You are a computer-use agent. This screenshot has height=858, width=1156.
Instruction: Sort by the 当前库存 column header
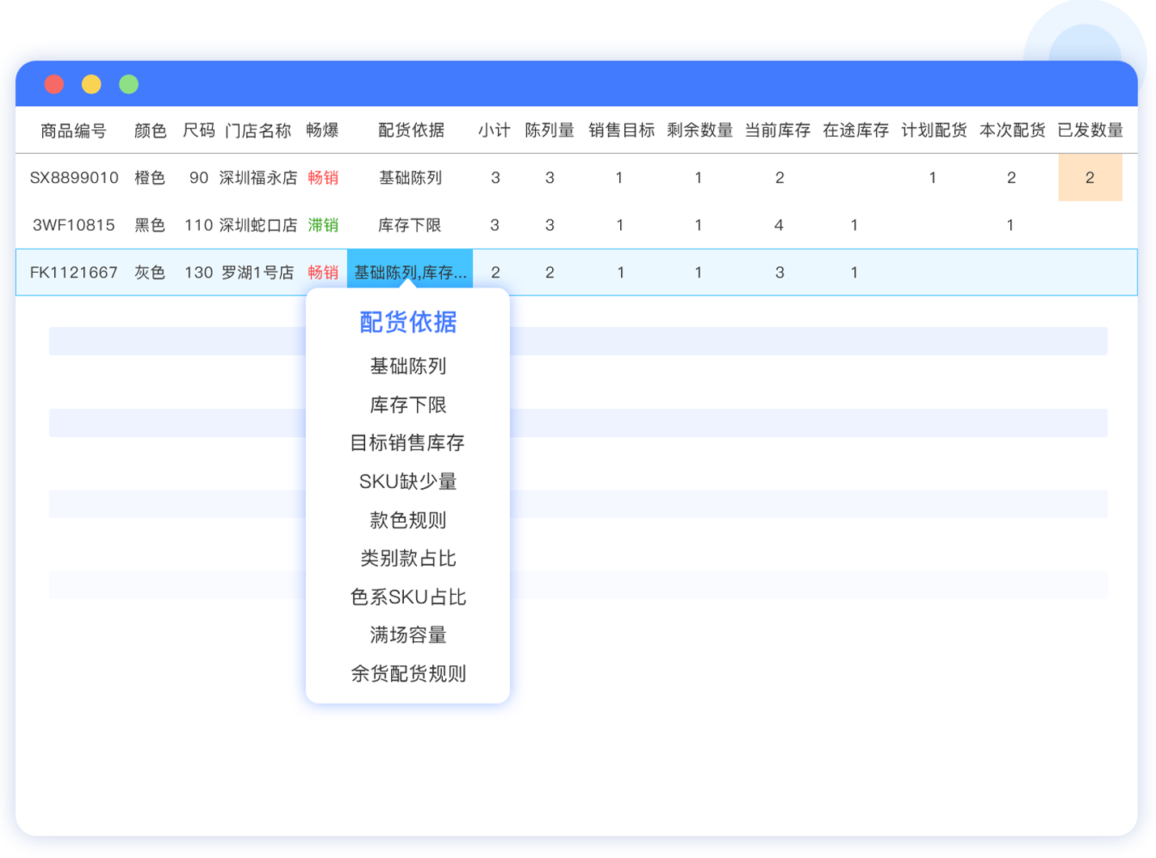777,130
